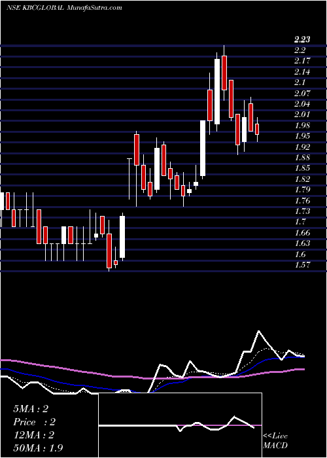Click the 12MA : 2 legend entry
Screen dimensions: 327x458
(x=34, y=435)
